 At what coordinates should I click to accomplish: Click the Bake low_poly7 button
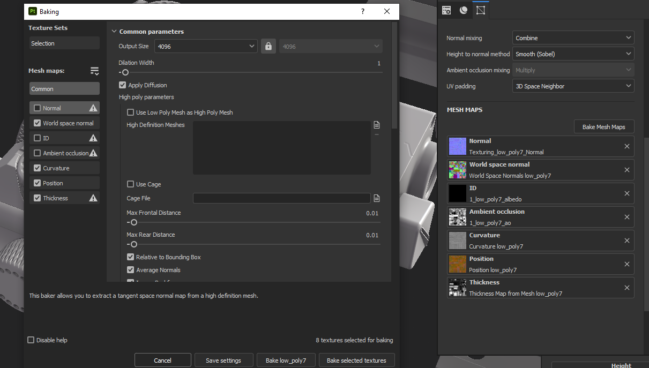(x=286, y=361)
